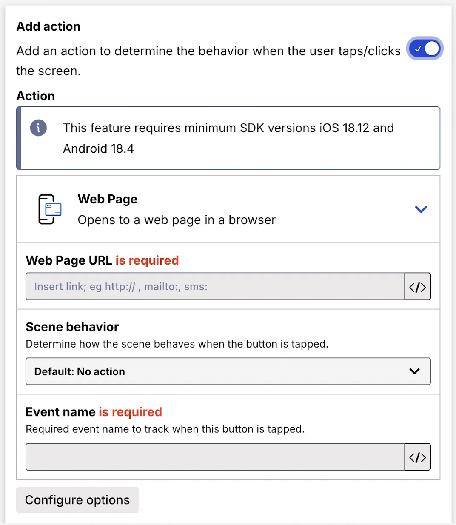This screenshot has height=525, width=456.
Task: Click the Web Page URL input field
Action: click(215, 286)
